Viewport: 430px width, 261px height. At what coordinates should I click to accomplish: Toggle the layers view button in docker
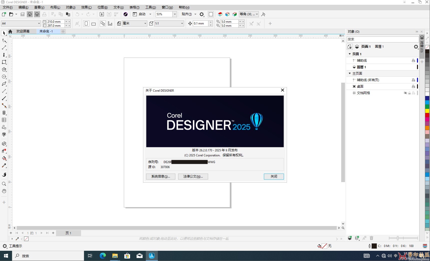[357, 47]
